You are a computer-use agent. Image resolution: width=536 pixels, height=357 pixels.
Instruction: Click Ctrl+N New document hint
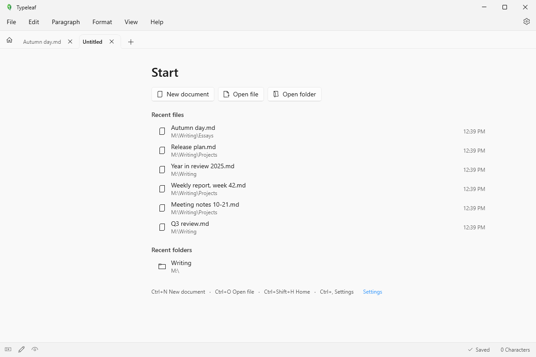[x=178, y=292]
